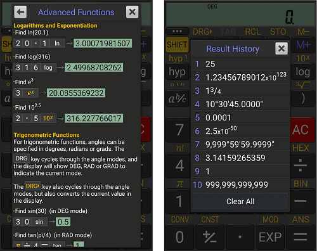Click the DRG▸ key illustration in help text
This screenshot has height=251, width=317.
(33, 186)
